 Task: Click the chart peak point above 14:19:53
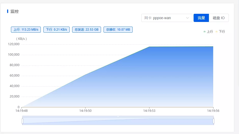coord(149,47)
